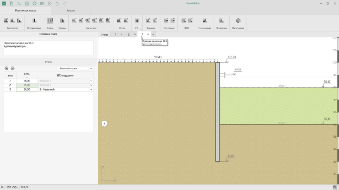The width and height of the screenshot is (339, 190).
Task: Click the second Вода water icon
Action: [126, 21]
